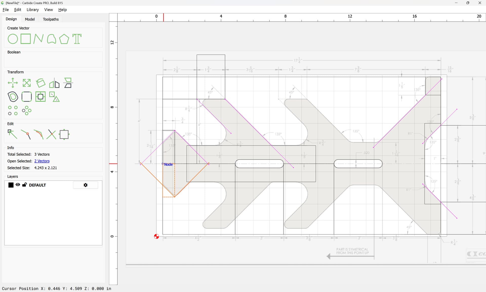Open the Offset Vector tool
Viewport: 486px width, 292px height.
[x=13, y=97]
